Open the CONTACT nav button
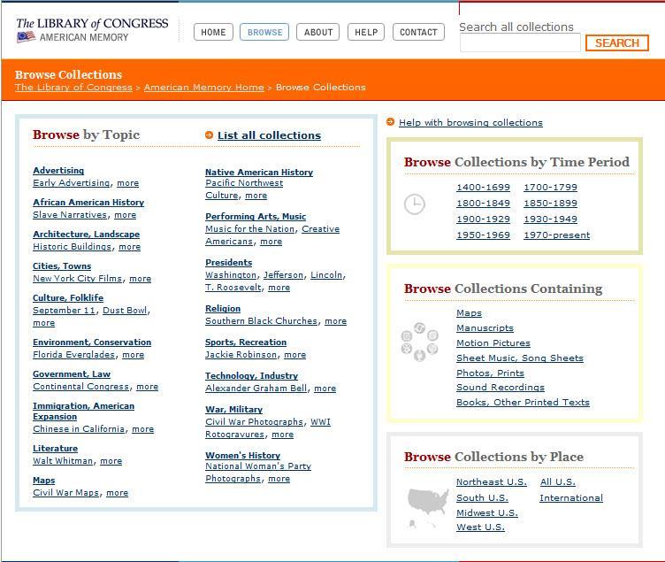This screenshot has width=665, height=562. [x=418, y=32]
